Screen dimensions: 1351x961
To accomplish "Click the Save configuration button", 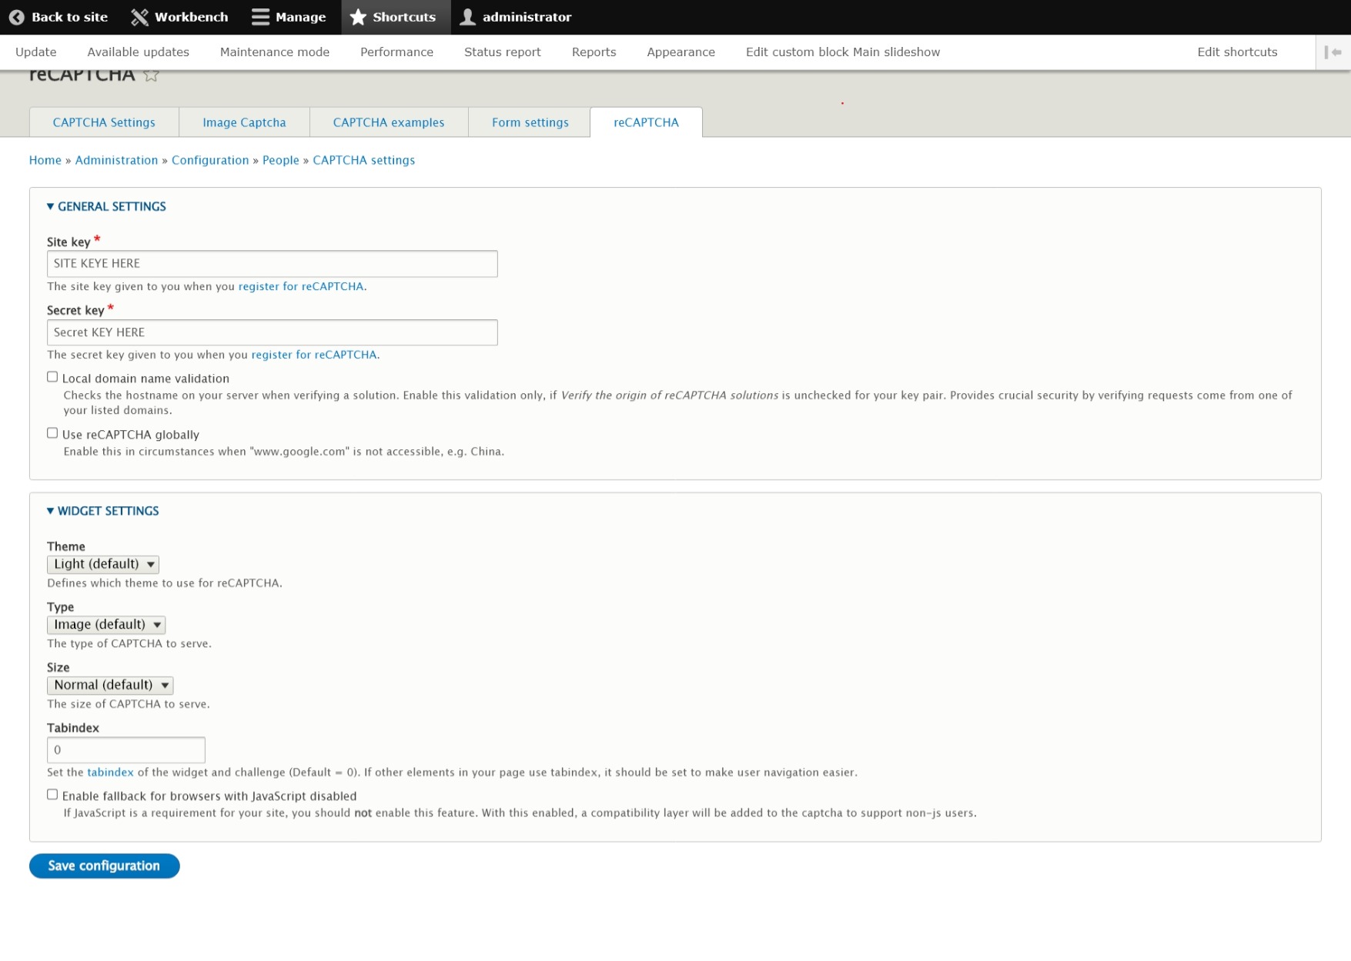I will 104,865.
